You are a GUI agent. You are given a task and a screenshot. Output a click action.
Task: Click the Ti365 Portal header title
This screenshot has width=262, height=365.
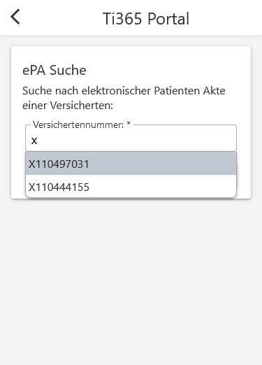[146, 19]
